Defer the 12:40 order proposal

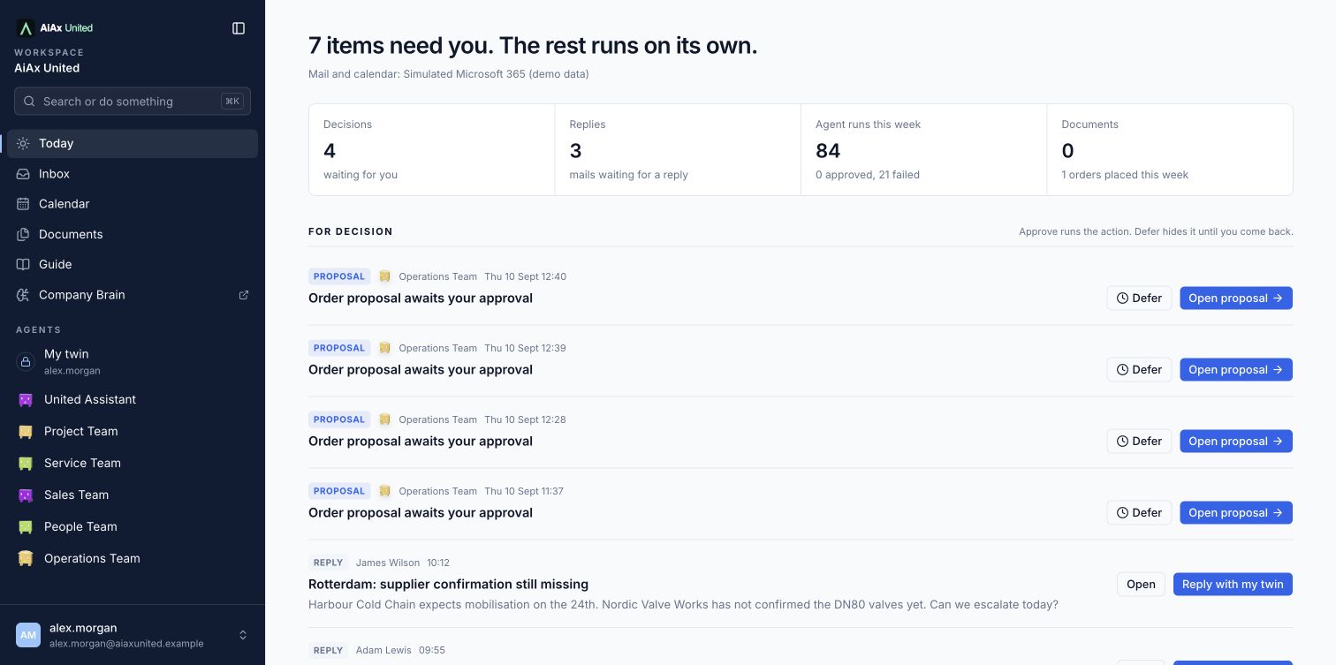tap(1139, 298)
